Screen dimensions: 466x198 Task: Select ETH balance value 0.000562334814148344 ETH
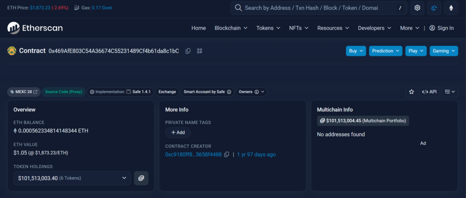(x=53, y=131)
